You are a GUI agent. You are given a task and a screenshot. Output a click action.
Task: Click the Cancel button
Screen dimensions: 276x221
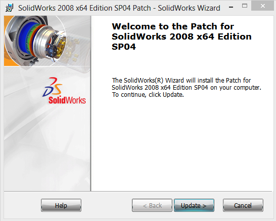click(x=243, y=205)
